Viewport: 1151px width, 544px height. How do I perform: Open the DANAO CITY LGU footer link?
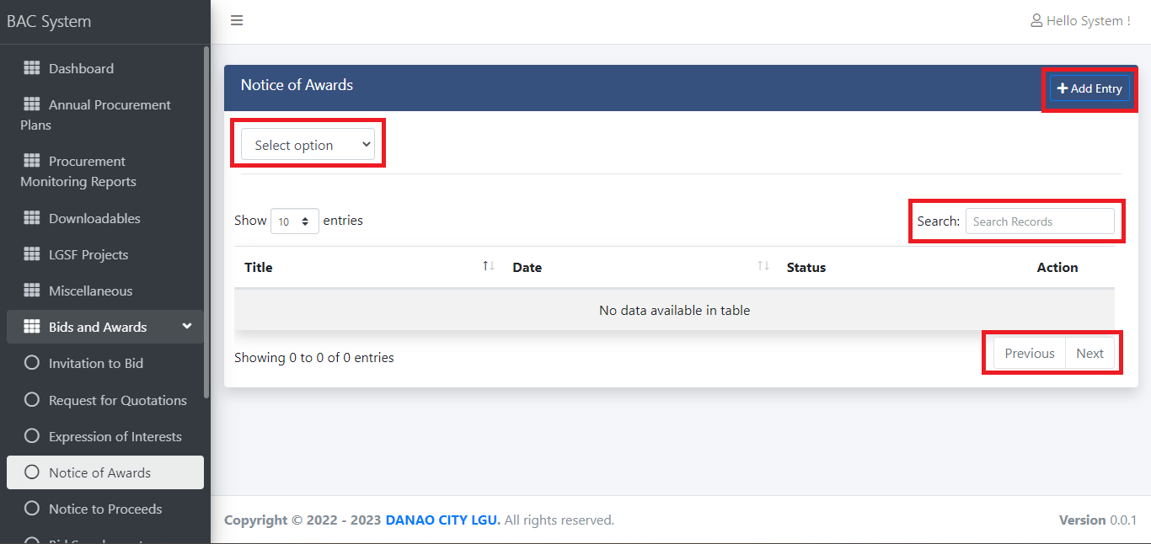(x=443, y=520)
